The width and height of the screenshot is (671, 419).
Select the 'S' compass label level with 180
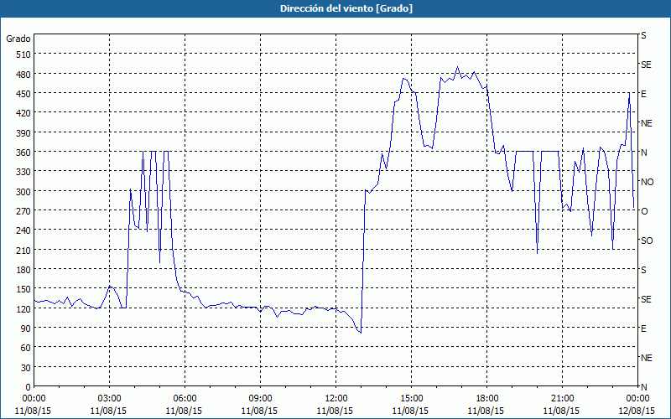point(643,270)
